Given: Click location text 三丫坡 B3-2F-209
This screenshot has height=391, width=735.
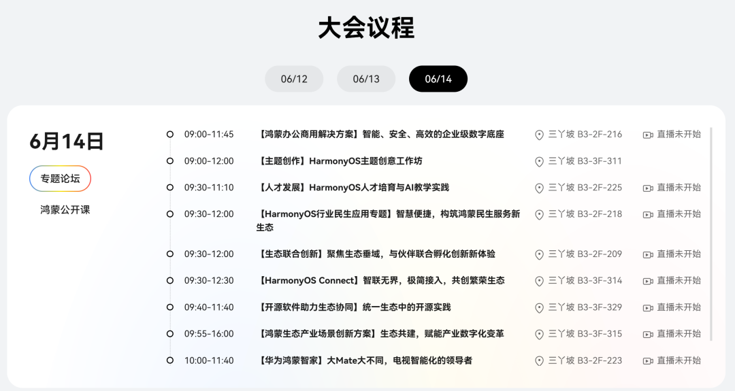Looking at the screenshot, I should 585,254.
